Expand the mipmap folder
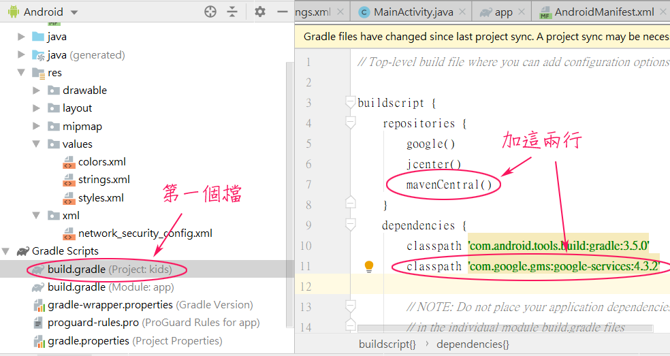The width and height of the screenshot is (670, 356). [x=36, y=126]
